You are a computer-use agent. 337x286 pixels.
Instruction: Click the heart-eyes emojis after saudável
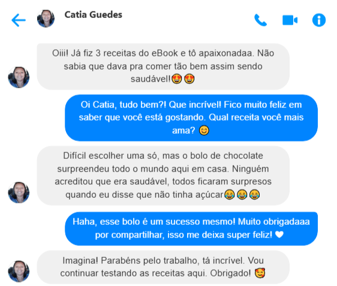[183, 79]
